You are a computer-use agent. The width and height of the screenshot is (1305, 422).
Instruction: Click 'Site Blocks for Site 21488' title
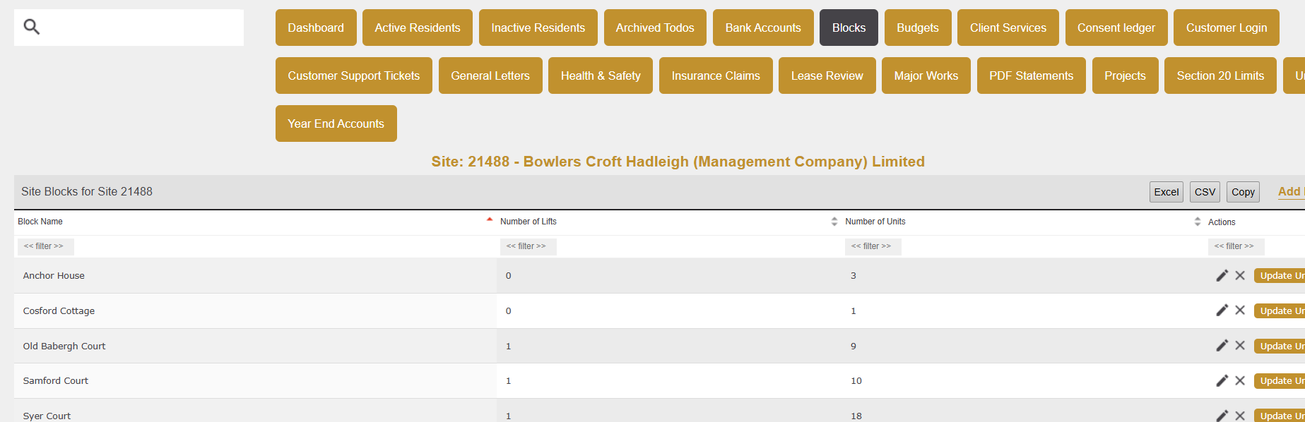tap(87, 191)
